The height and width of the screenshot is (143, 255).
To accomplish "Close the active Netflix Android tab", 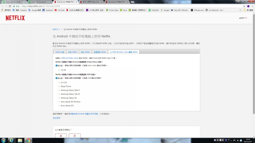I will tap(76, 2).
